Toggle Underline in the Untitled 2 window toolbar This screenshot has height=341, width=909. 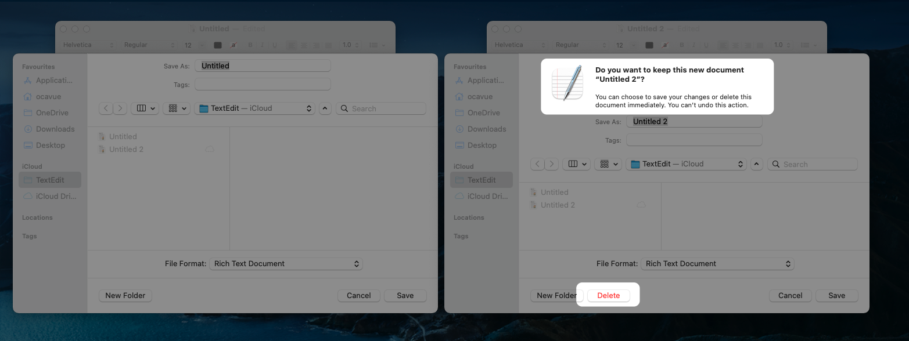pos(706,45)
